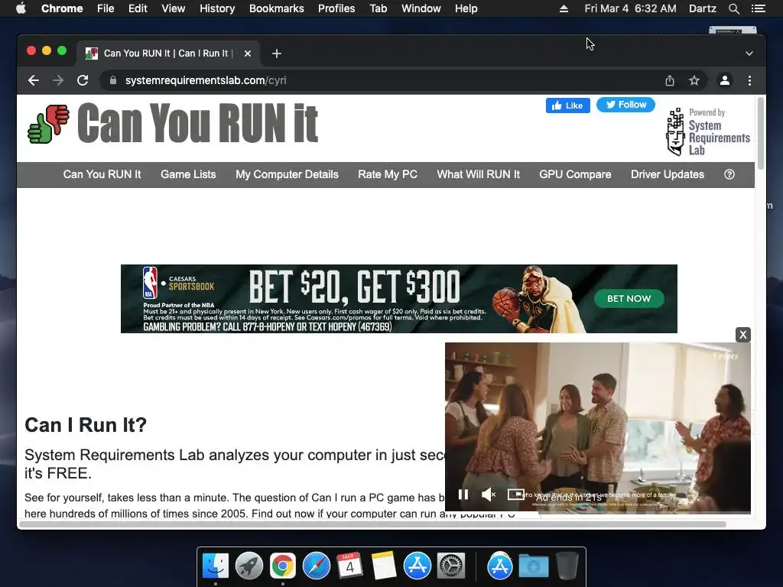Click the Can I Run It? heading

[86, 425]
